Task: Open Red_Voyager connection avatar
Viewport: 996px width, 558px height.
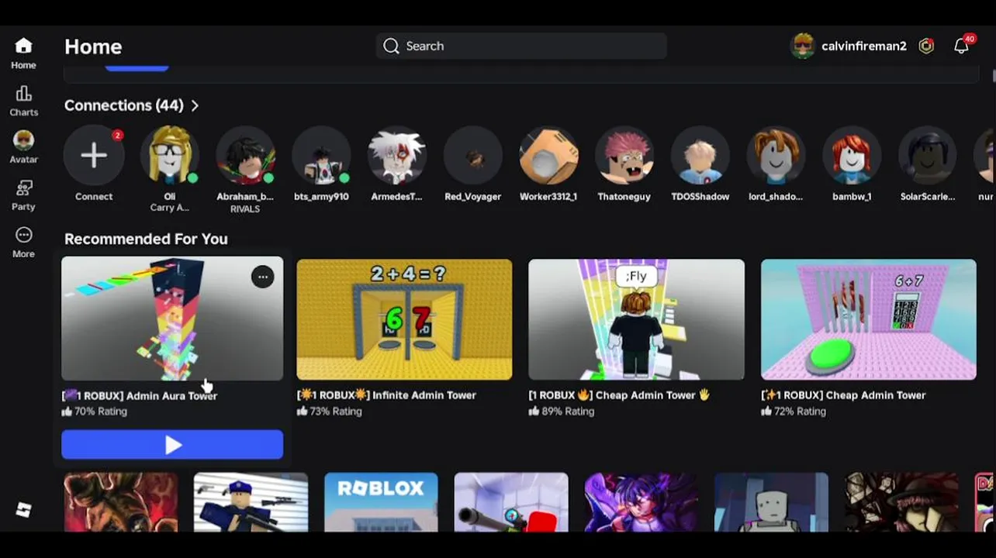Action: (x=472, y=155)
